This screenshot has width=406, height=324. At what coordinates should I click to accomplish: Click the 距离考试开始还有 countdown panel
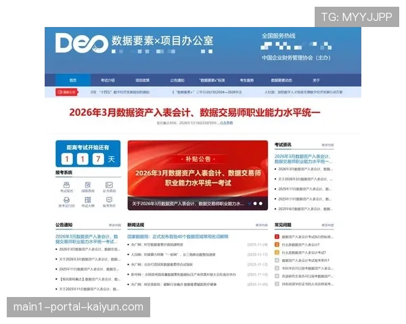coord(88,154)
